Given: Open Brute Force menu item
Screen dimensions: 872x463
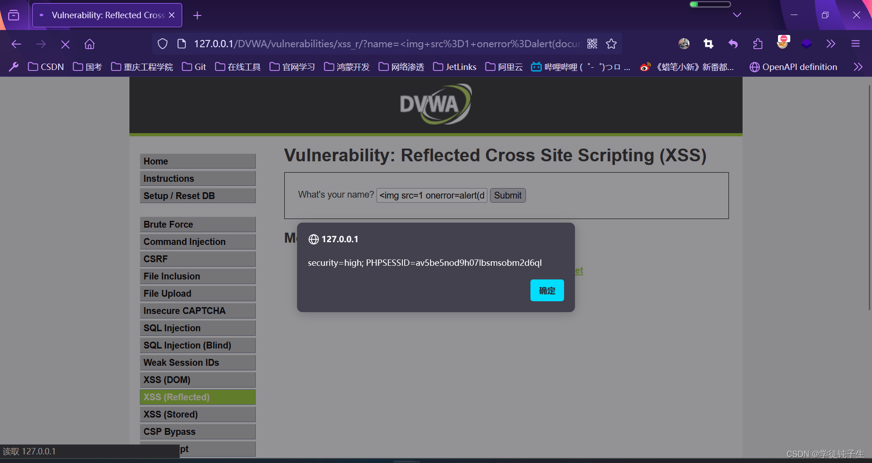Looking at the screenshot, I should [x=198, y=224].
